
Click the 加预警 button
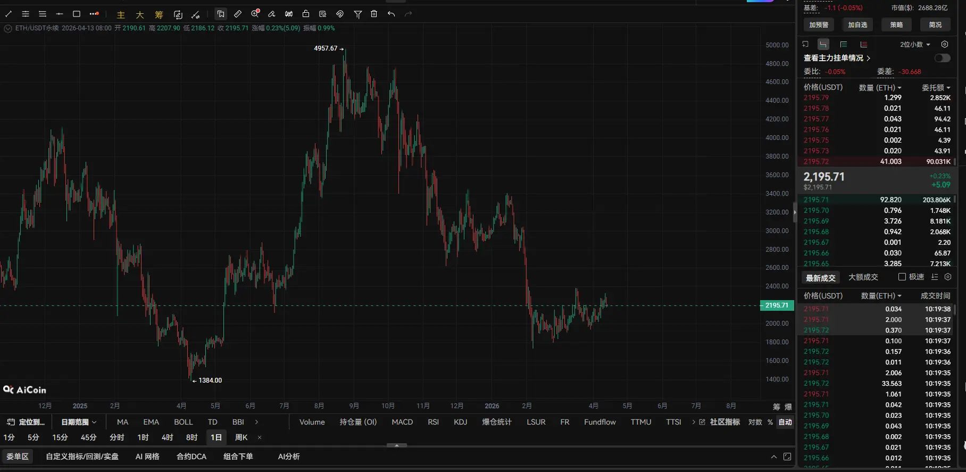pos(819,24)
